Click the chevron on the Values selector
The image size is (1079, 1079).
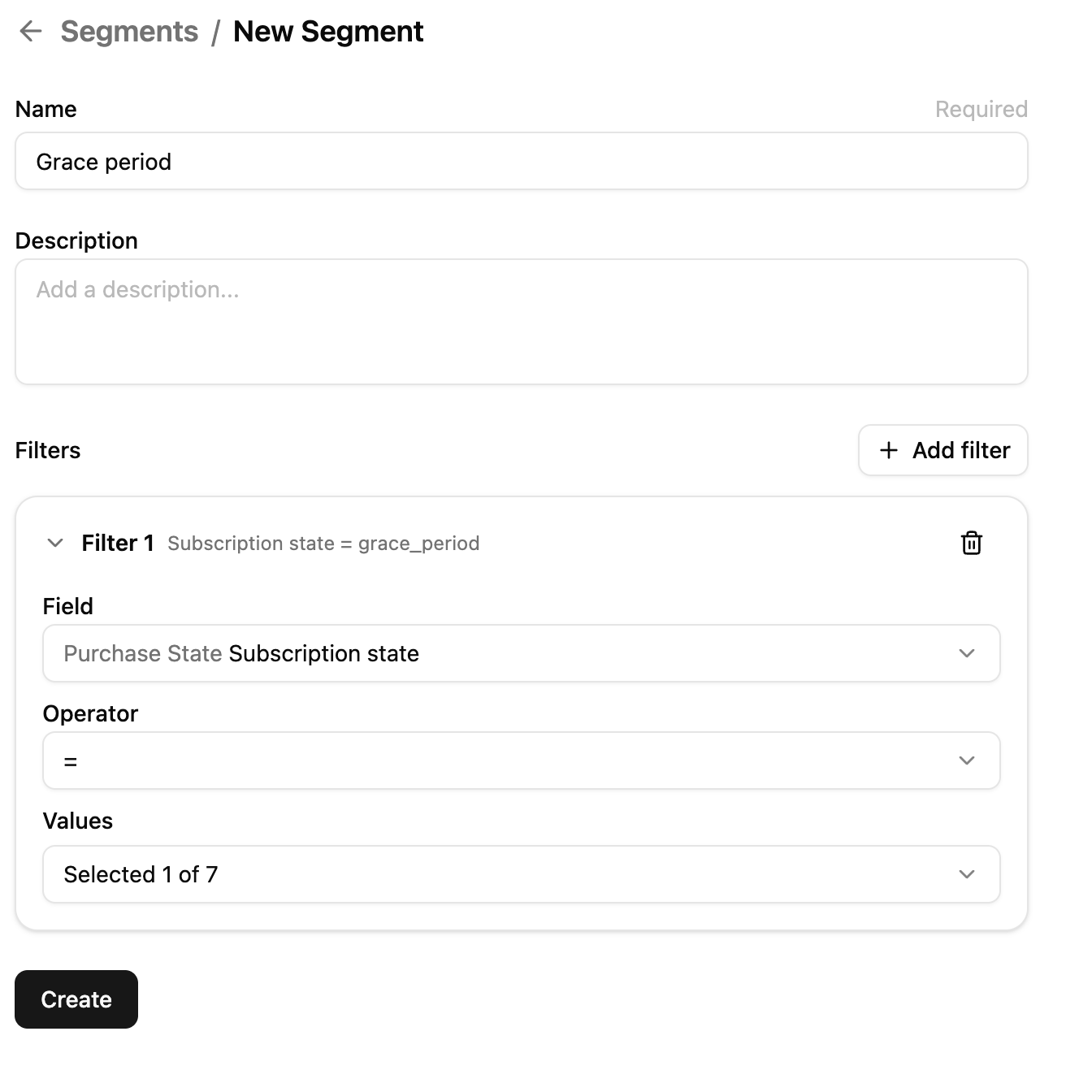point(966,874)
